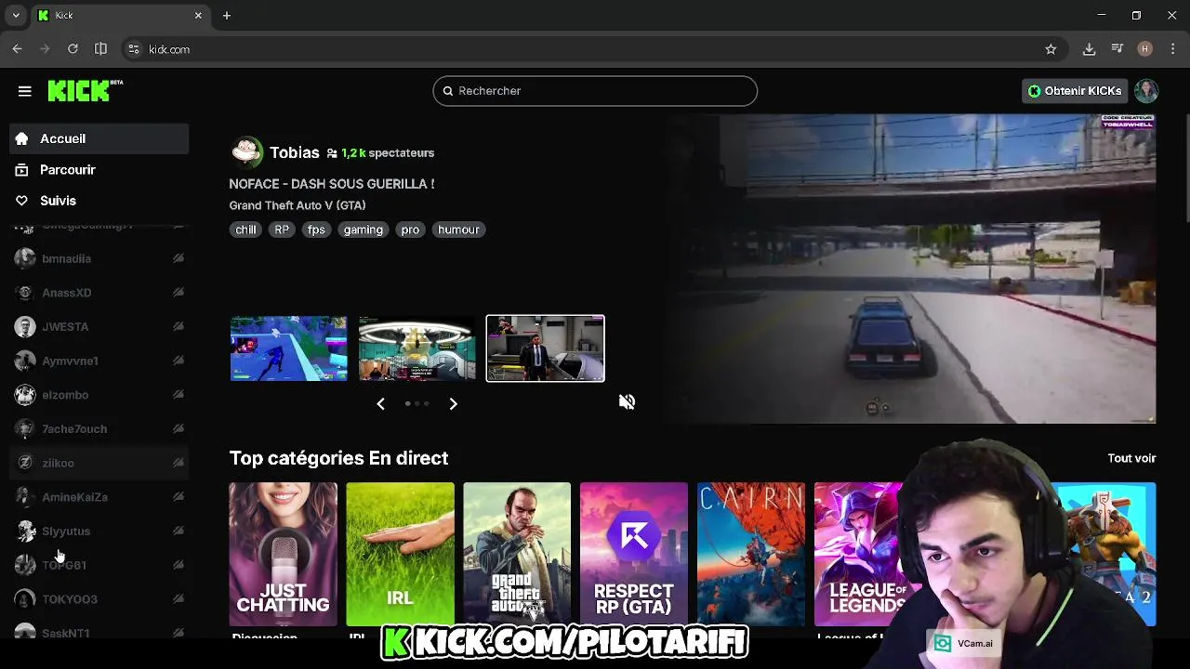Viewport: 1190px width, 669px height.
Task: Open a new browser tab
Action: (227, 16)
